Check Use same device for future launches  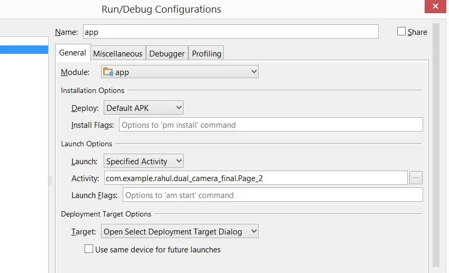89,249
